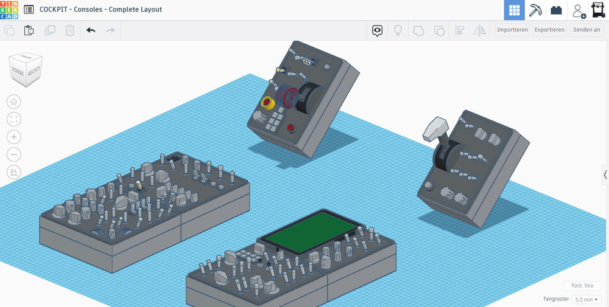Screen dimensions: 609x307
Task: Switch to the blocks pickaxe mode tab
Action: pyautogui.click(x=535, y=10)
